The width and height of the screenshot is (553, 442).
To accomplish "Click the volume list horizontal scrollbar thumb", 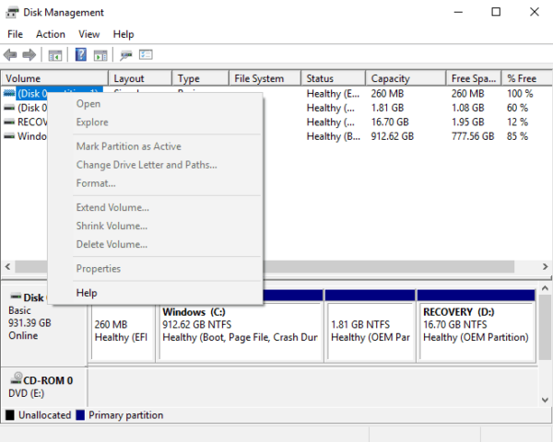I will pos(265,267).
